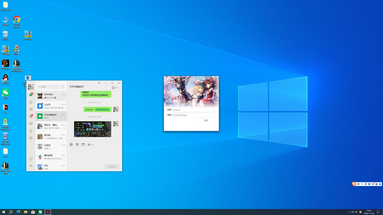Viewport: 383px width, 215px height.
Task: Open the 腾讯新闻 conversation
Action: click(x=51, y=157)
